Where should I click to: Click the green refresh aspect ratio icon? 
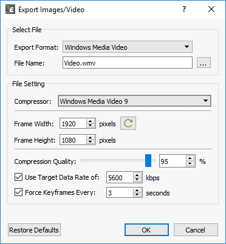pyautogui.click(x=128, y=123)
